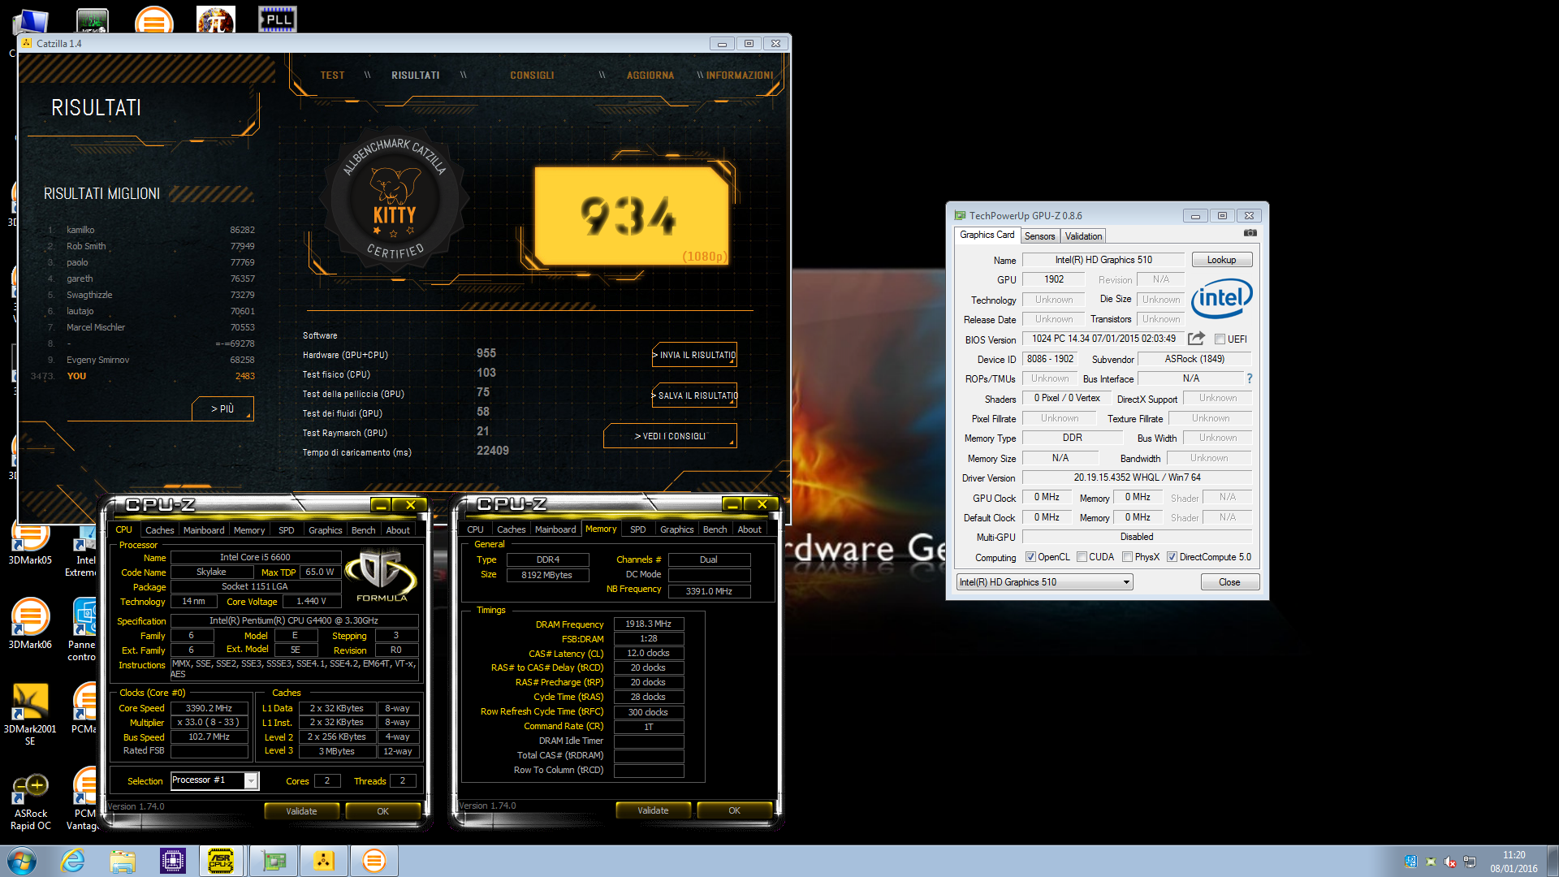This screenshot has width=1559, height=877.
Task: Open the Processor #1 selection dropdown
Action: tap(214, 780)
